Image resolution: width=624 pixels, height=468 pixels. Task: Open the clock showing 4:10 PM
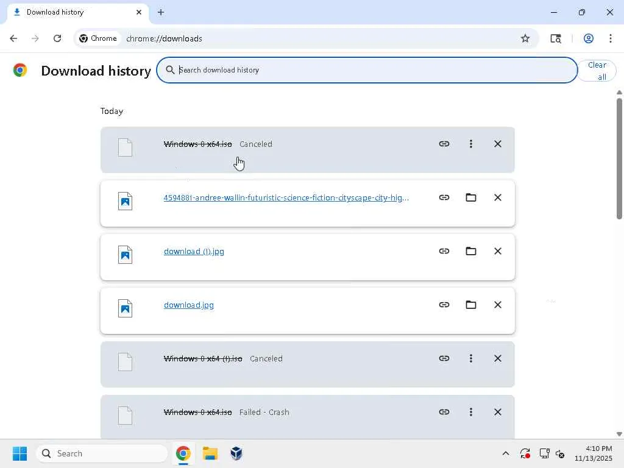tap(593, 453)
